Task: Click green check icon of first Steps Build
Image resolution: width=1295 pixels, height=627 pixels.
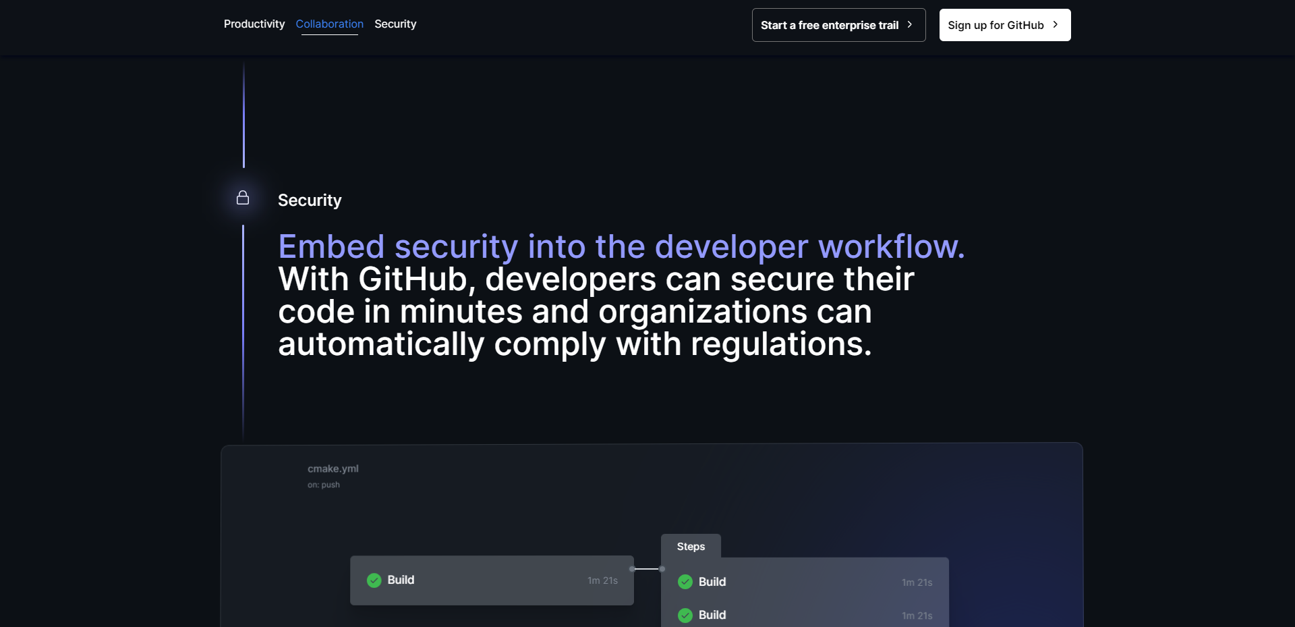Action: 685,582
